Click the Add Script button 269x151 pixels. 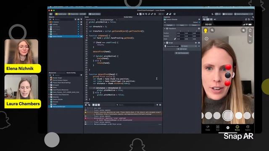pyautogui.click(x=182, y=49)
